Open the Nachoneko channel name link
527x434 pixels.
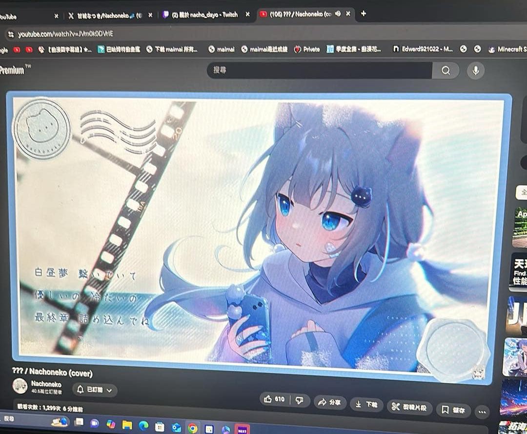pos(46,384)
